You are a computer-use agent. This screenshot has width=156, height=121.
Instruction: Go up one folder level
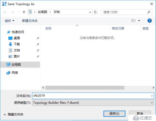point(24,12)
